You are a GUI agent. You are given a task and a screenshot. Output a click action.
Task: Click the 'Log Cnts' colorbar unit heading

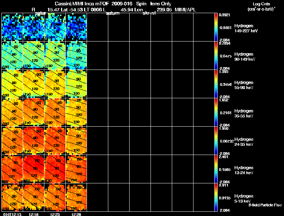[261, 4]
